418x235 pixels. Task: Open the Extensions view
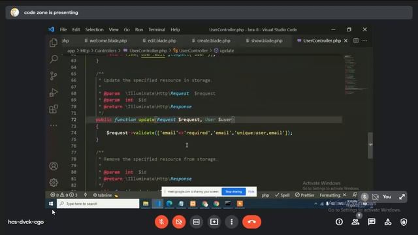[54, 109]
